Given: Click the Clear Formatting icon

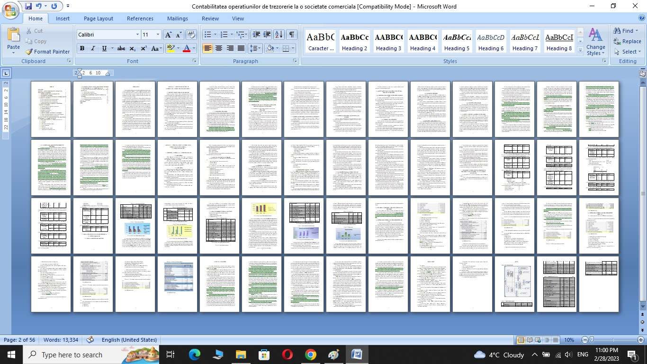Looking at the screenshot, I should [x=191, y=35].
